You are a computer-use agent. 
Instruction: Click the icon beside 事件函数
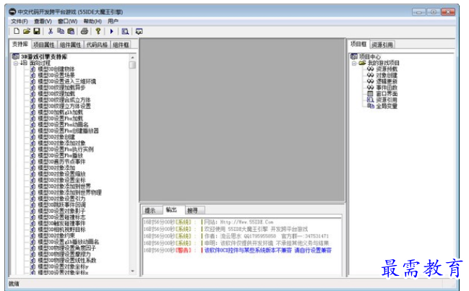[x=370, y=87]
